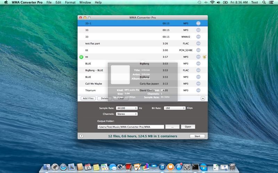This screenshot has width=278, height=173.
Task: Open info button for Call Me Maybe
Action: tap(198, 84)
